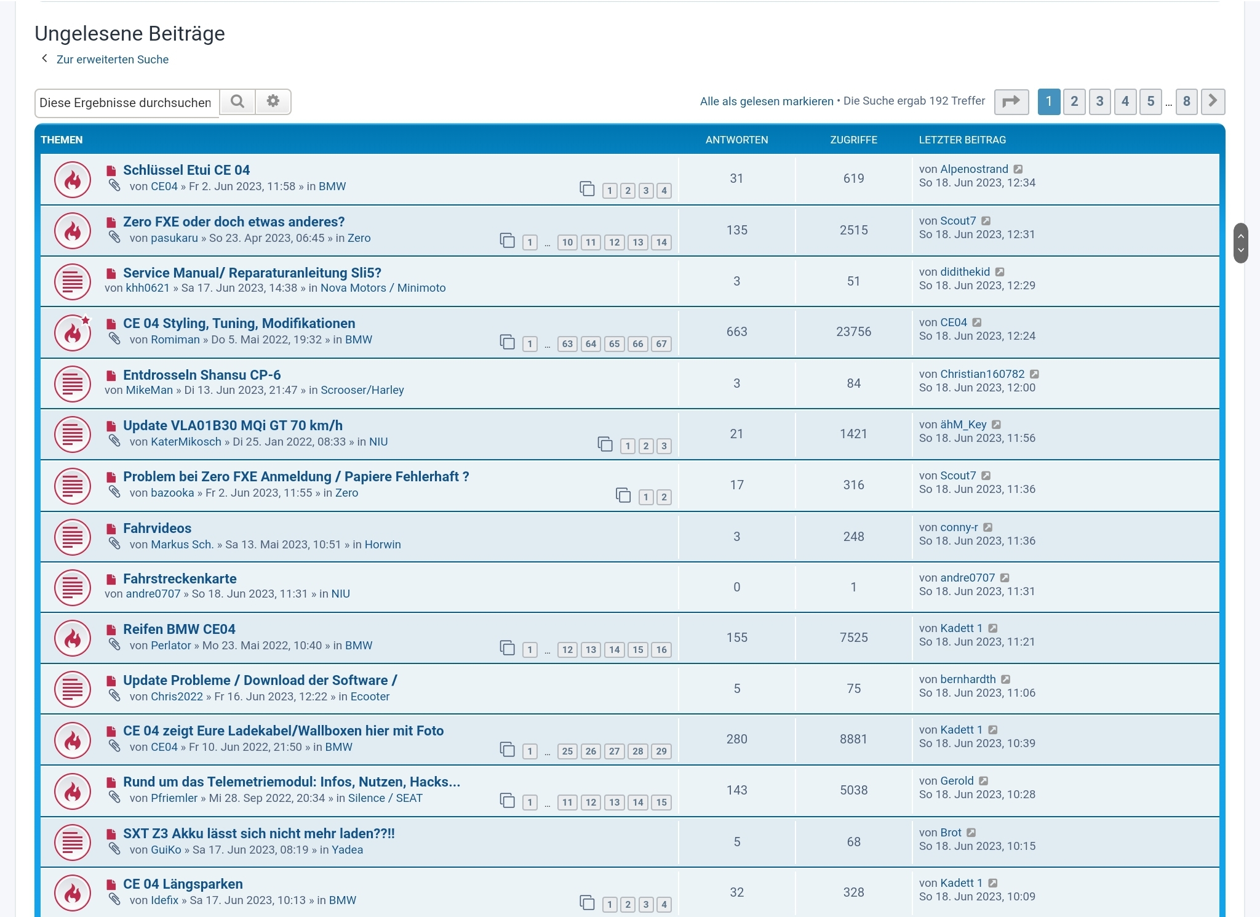
Task: Jump to last post by didithekid icon
Action: (1000, 272)
